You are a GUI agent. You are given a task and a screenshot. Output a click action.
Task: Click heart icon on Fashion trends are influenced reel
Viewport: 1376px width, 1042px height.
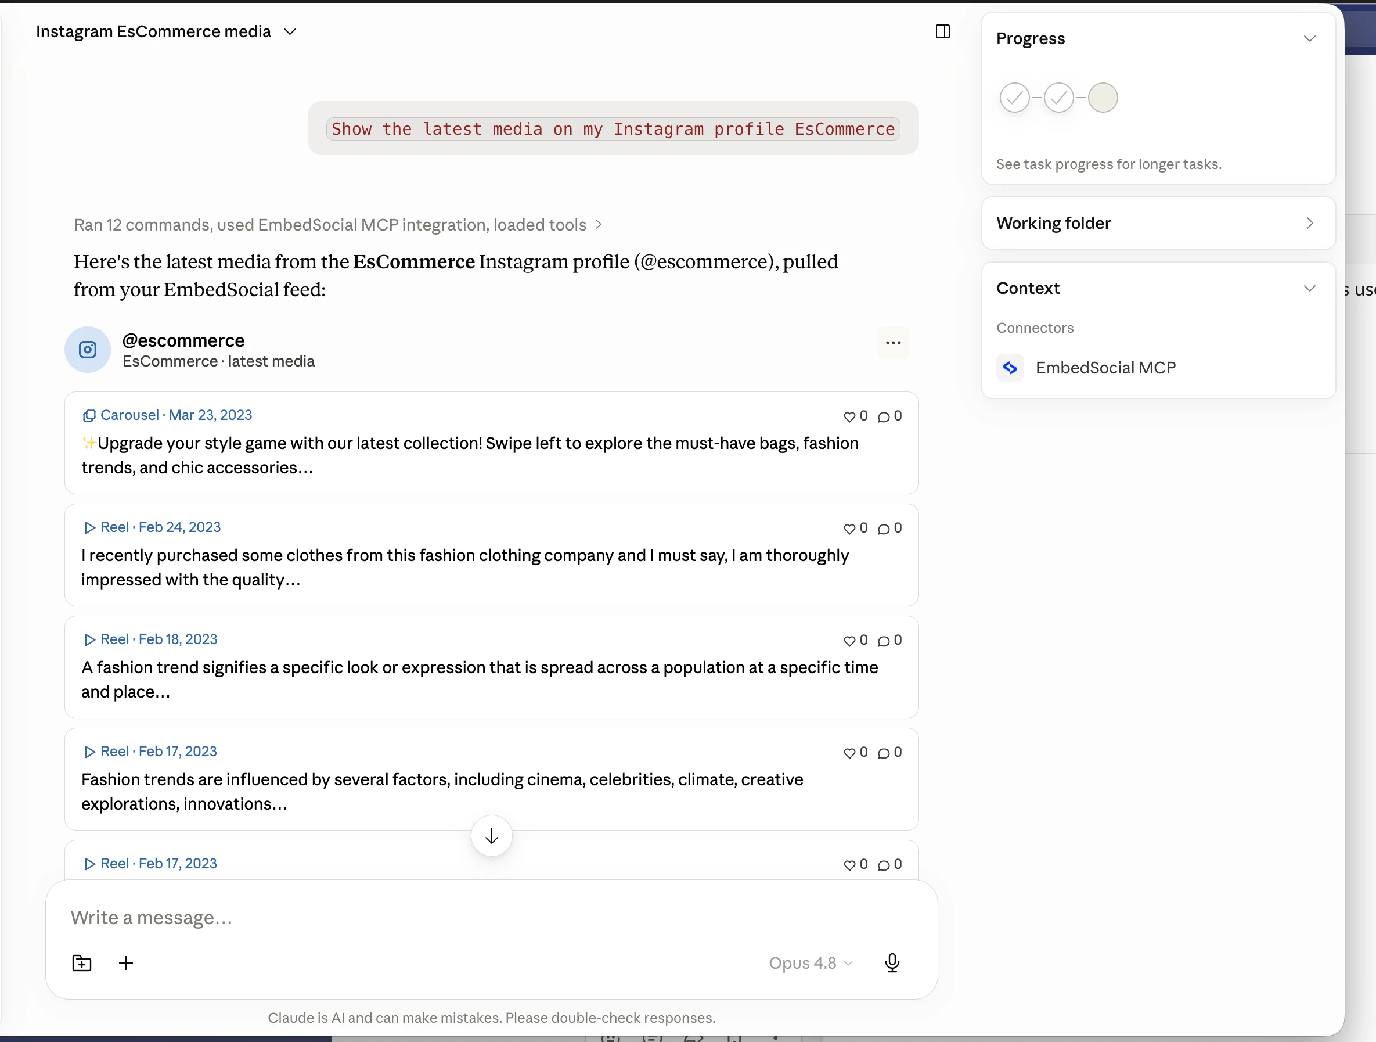[849, 753]
